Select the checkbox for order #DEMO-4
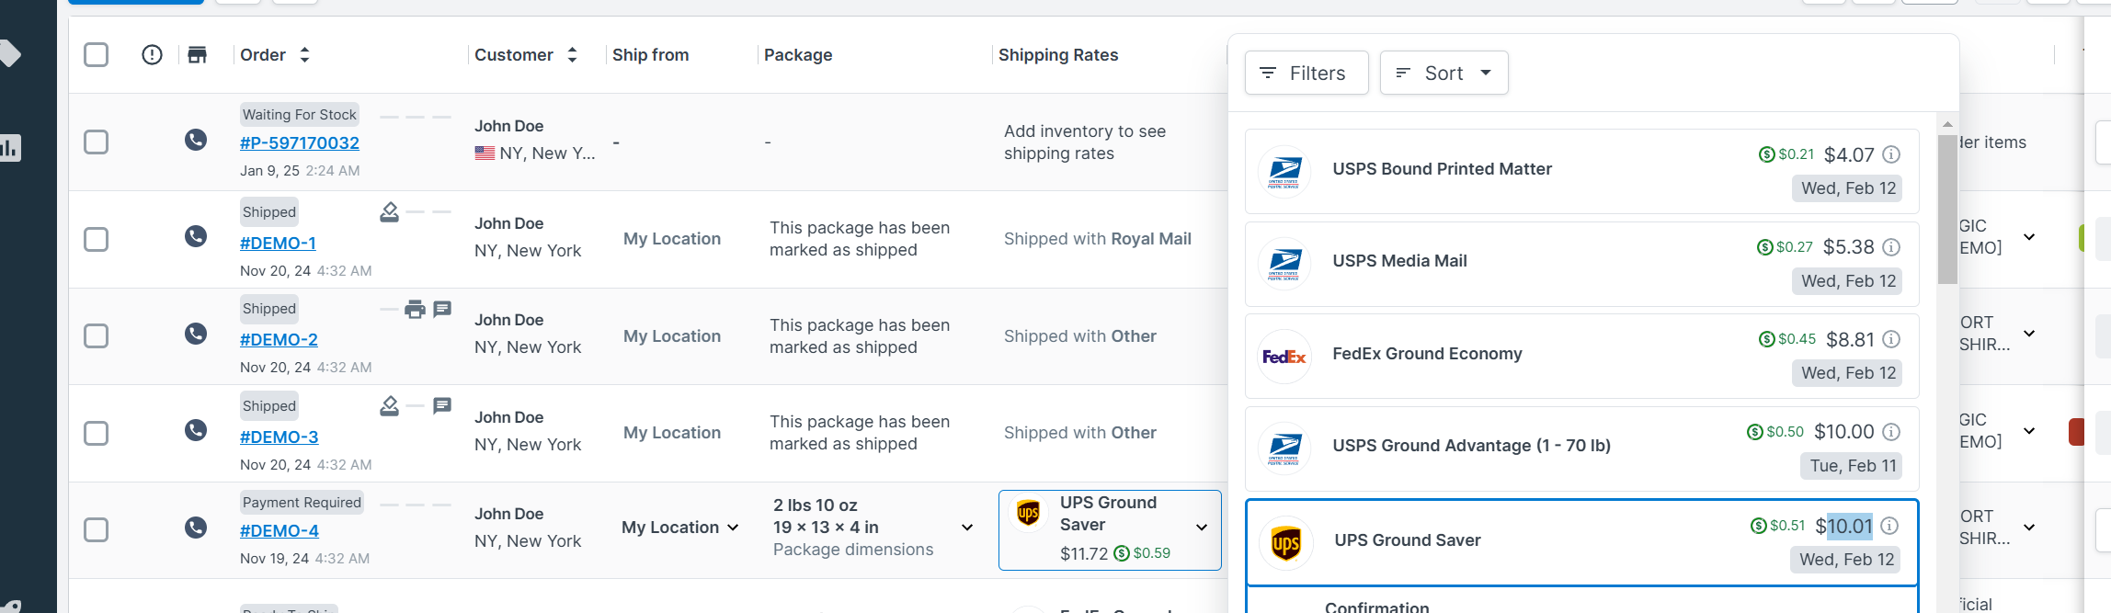 (96, 529)
